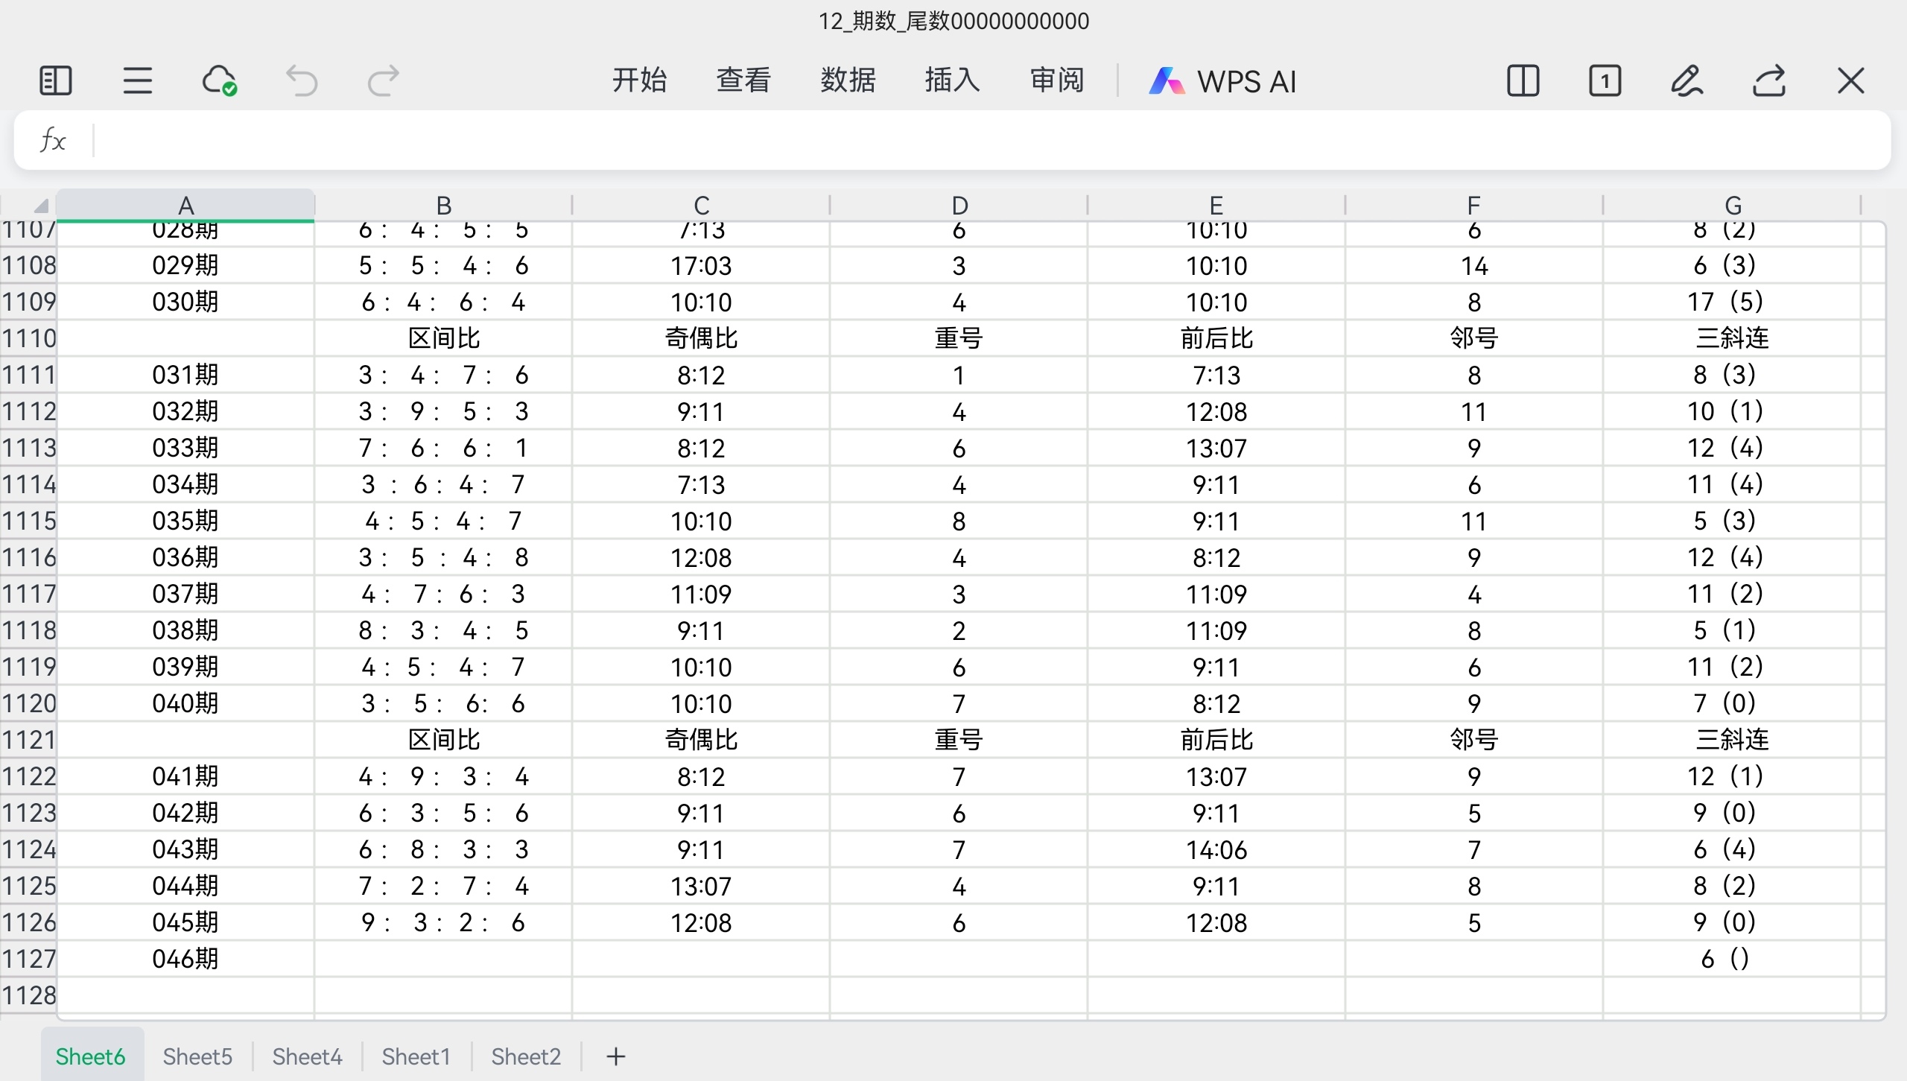Activate the pen annotation icon
Image resolution: width=1907 pixels, height=1081 pixels.
coord(1687,80)
